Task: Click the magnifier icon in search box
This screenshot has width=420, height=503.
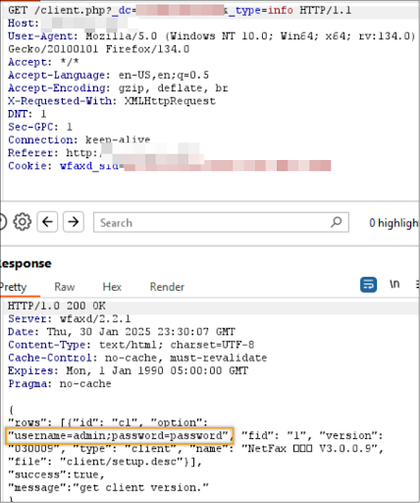Action: pos(336,222)
